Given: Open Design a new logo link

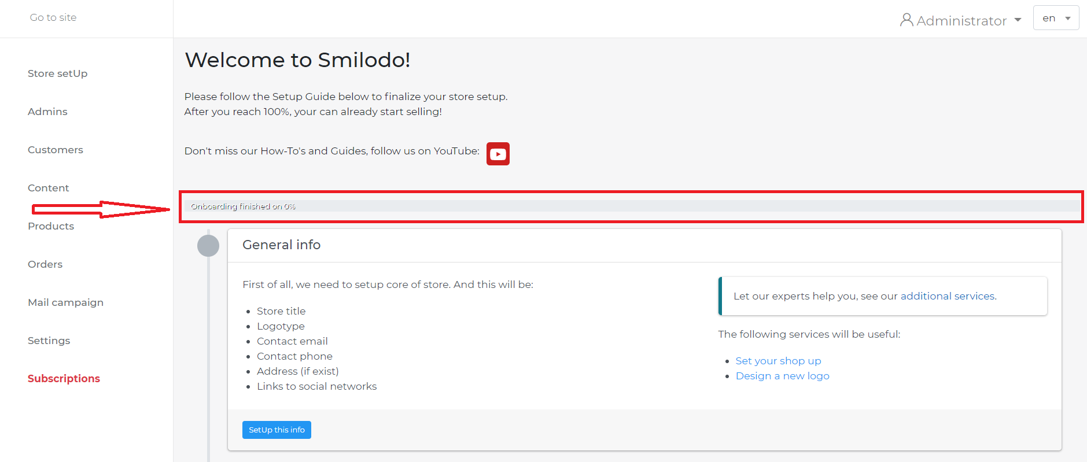Looking at the screenshot, I should (x=782, y=376).
